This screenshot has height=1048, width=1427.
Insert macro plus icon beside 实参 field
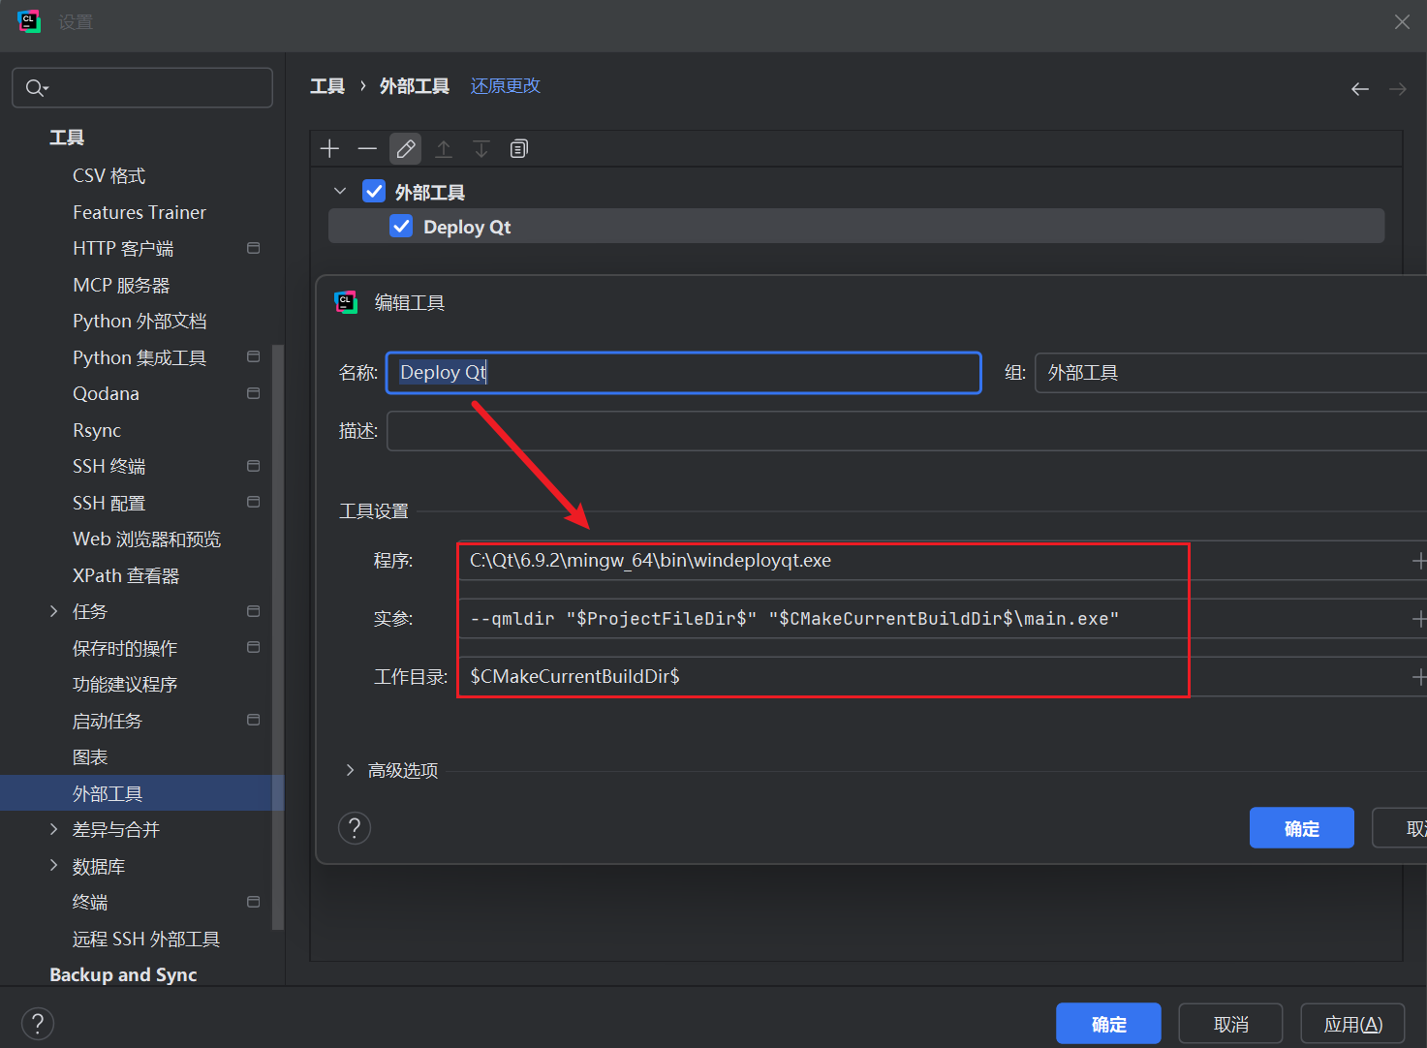pyautogui.click(x=1418, y=619)
